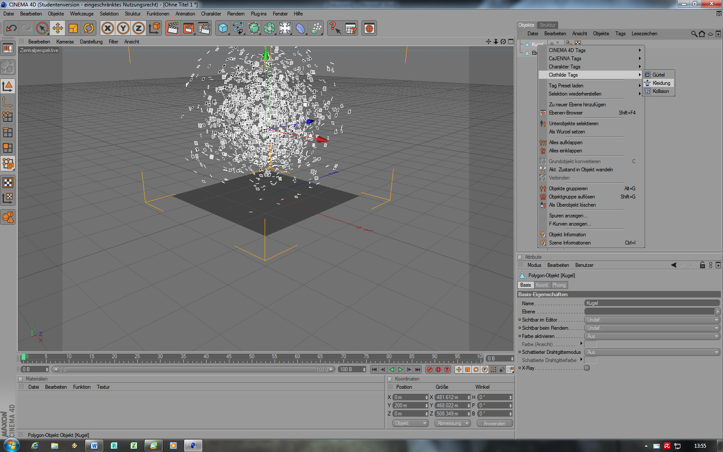Expand the CINEMA 4D Tags submenu
Viewport: 723px width, 452px height.
591,50
